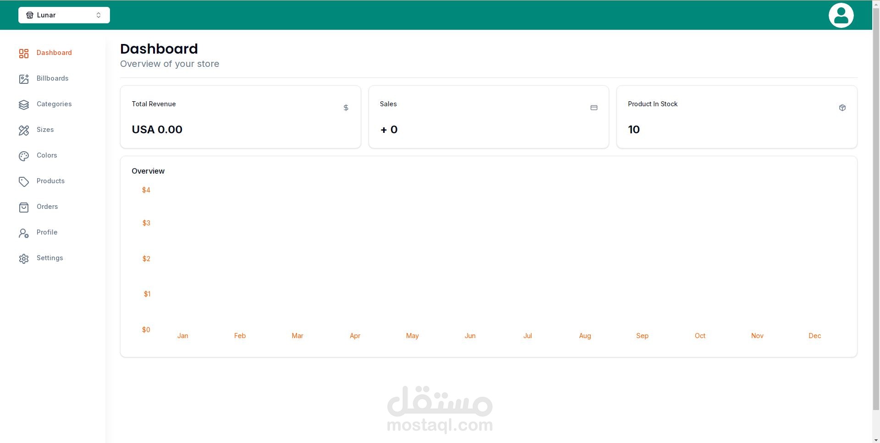Click the Products tag icon

point(24,181)
